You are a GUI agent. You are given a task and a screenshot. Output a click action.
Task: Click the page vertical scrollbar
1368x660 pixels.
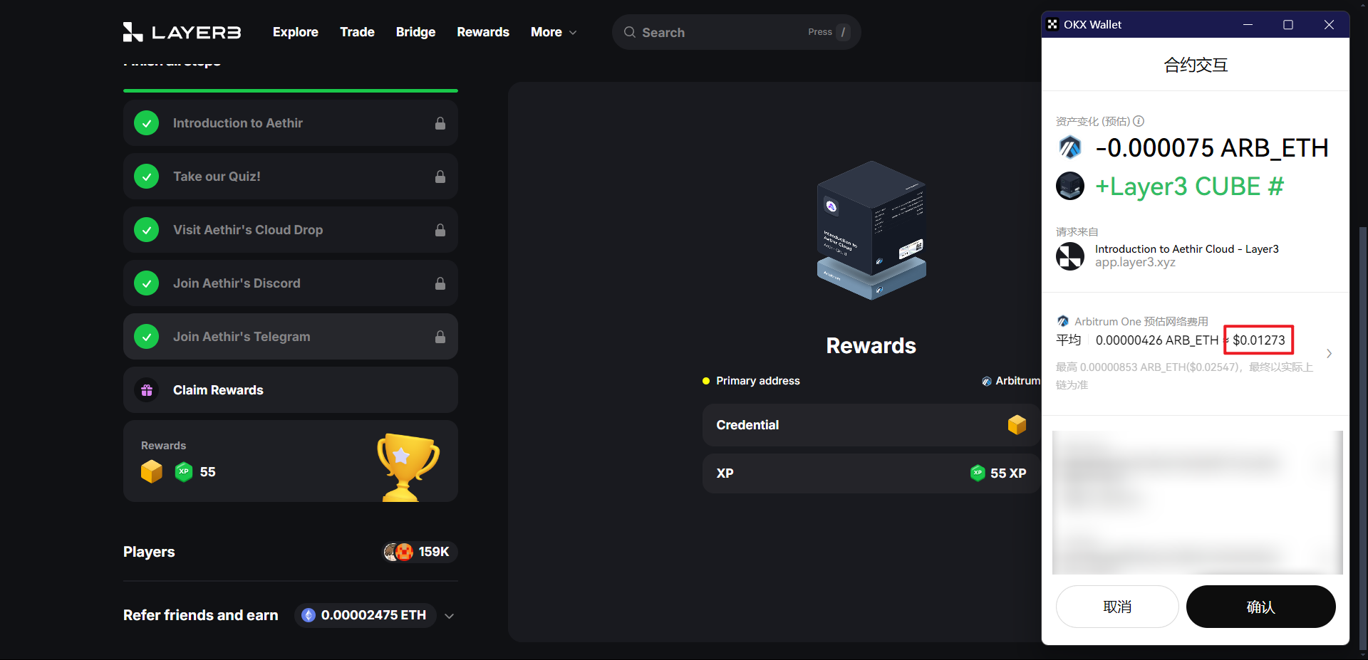[1363, 437]
